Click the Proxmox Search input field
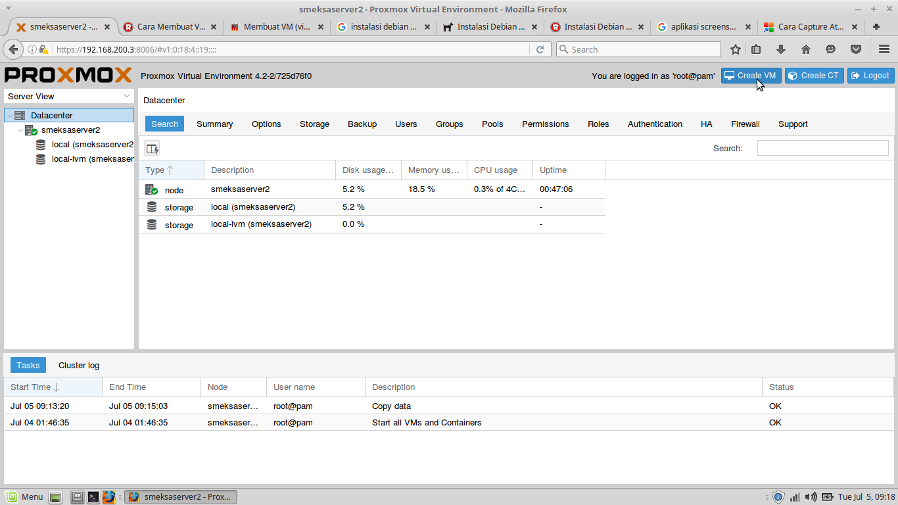 [822, 148]
